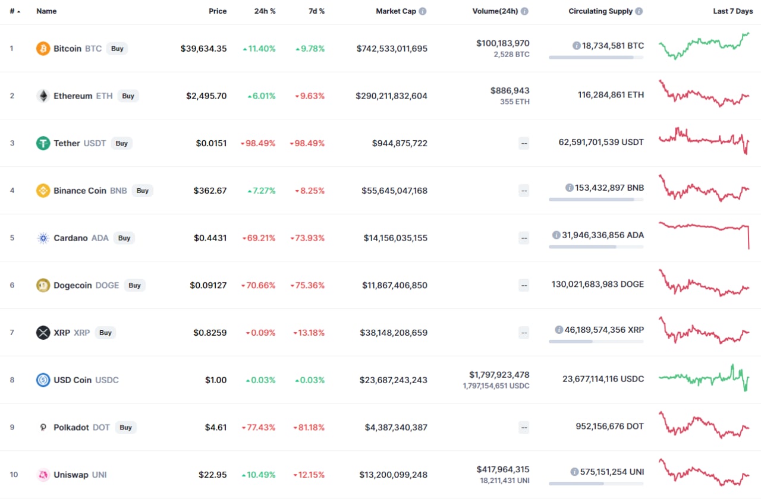Viewport: 761px width, 499px height.
Task: Click the Circulating Supply header info icon
Action: click(x=639, y=11)
